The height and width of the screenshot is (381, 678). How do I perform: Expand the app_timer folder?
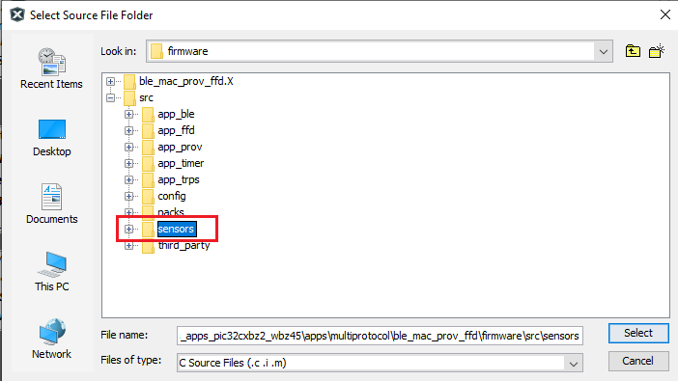(x=128, y=163)
